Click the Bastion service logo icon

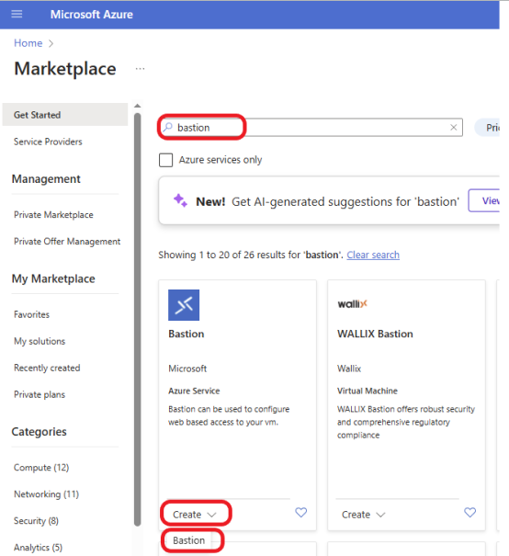click(184, 305)
